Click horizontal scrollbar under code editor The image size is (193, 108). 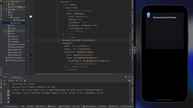click(74, 74)
